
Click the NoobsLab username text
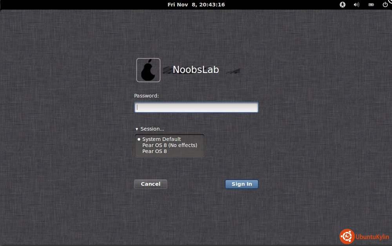pos(196,70)
